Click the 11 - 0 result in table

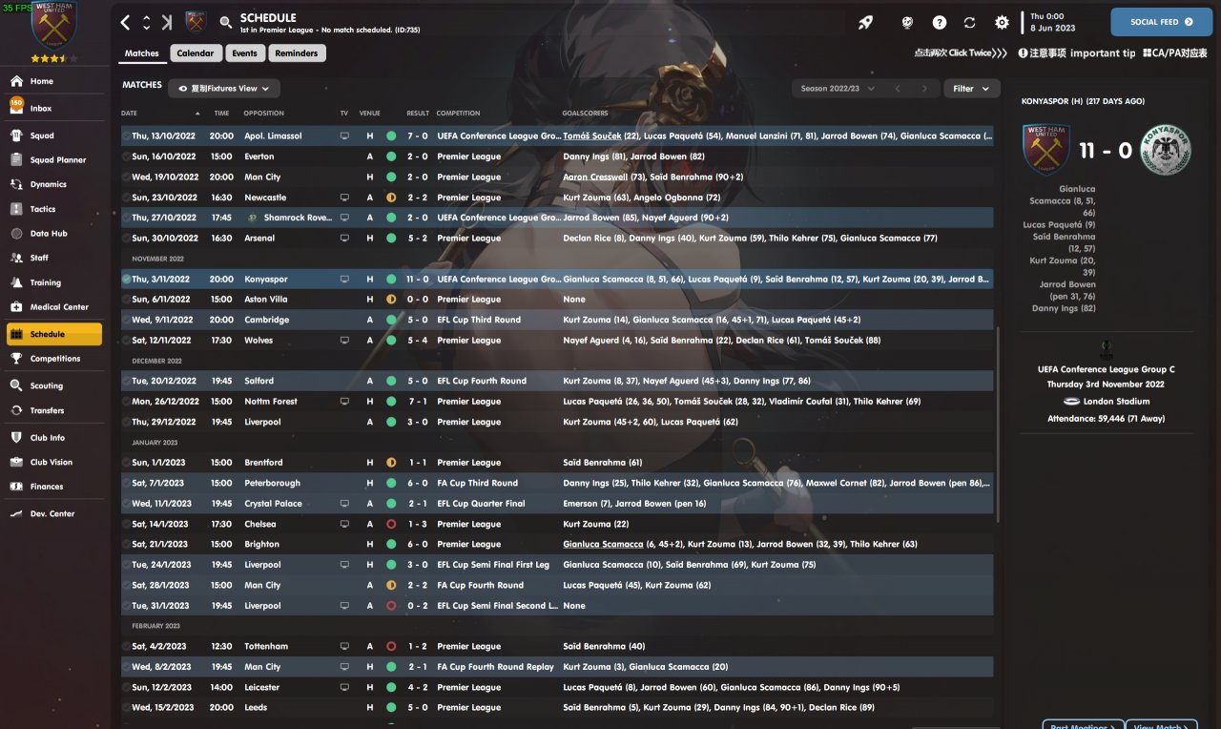click(x=418, y=280)
